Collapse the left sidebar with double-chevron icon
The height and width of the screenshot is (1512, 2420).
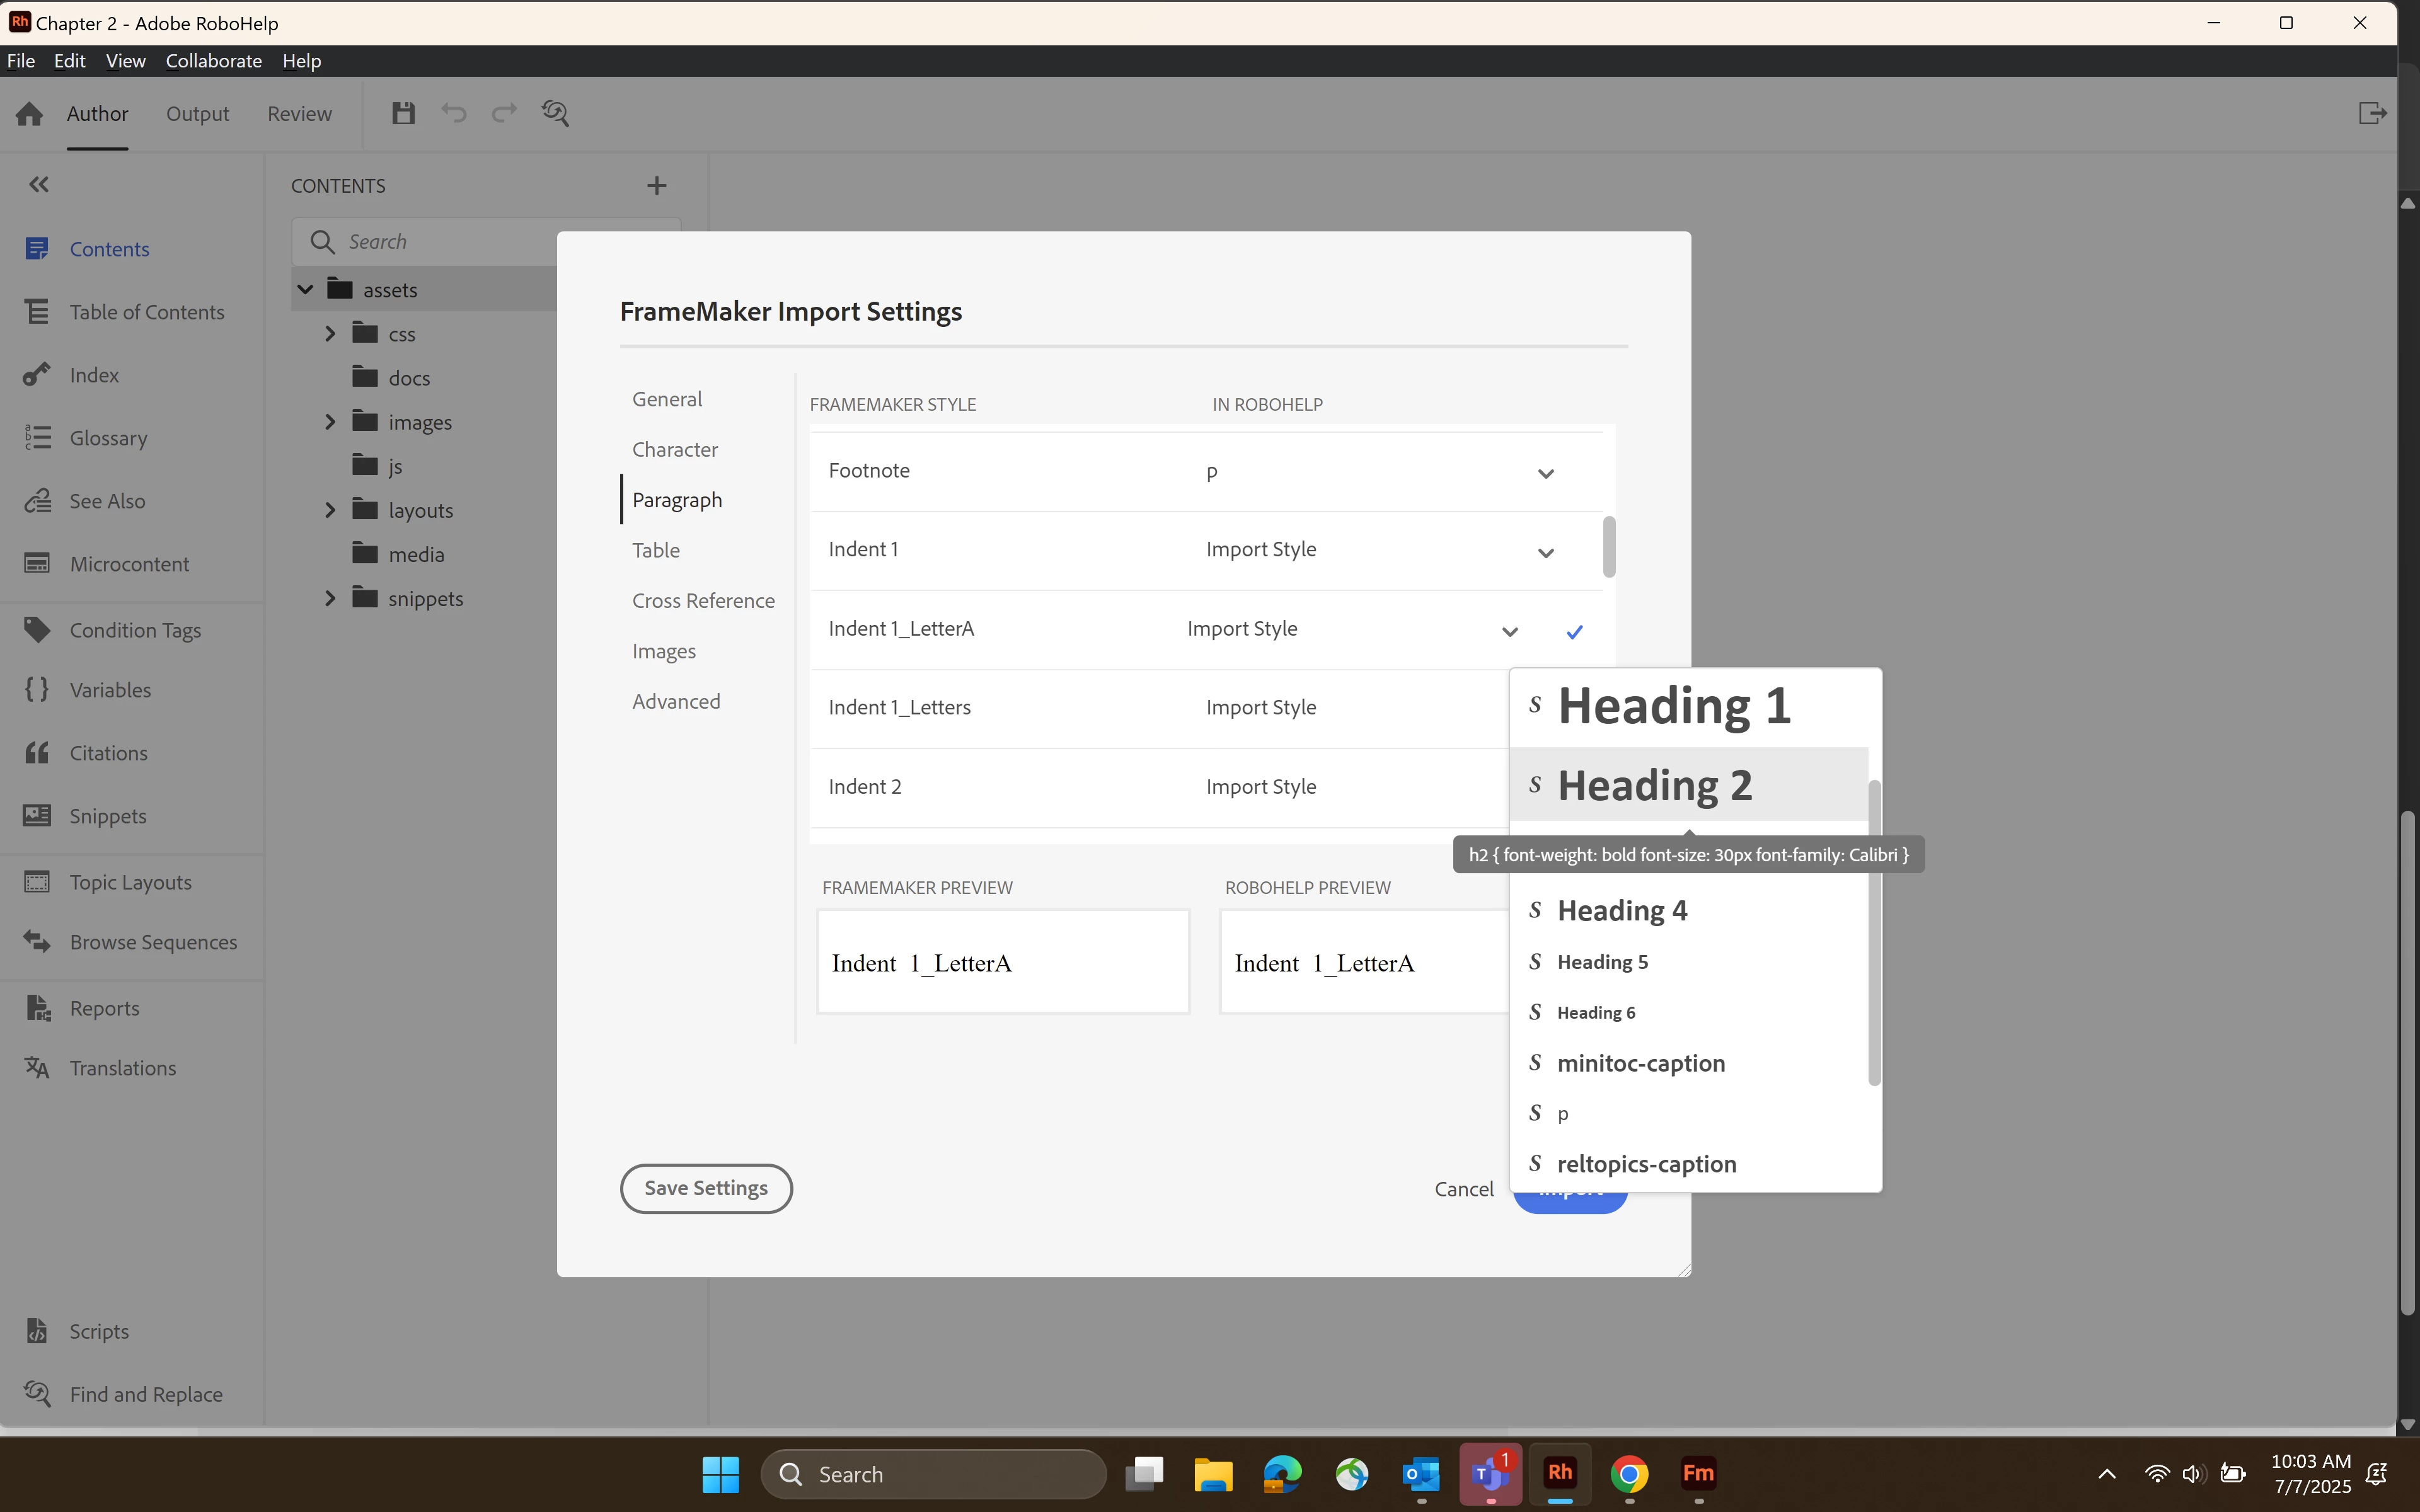[x=38, y=184]
